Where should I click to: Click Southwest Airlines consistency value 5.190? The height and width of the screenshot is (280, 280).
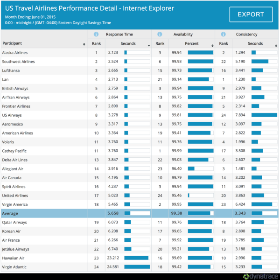pyautogui.click(x=240, y=62)
